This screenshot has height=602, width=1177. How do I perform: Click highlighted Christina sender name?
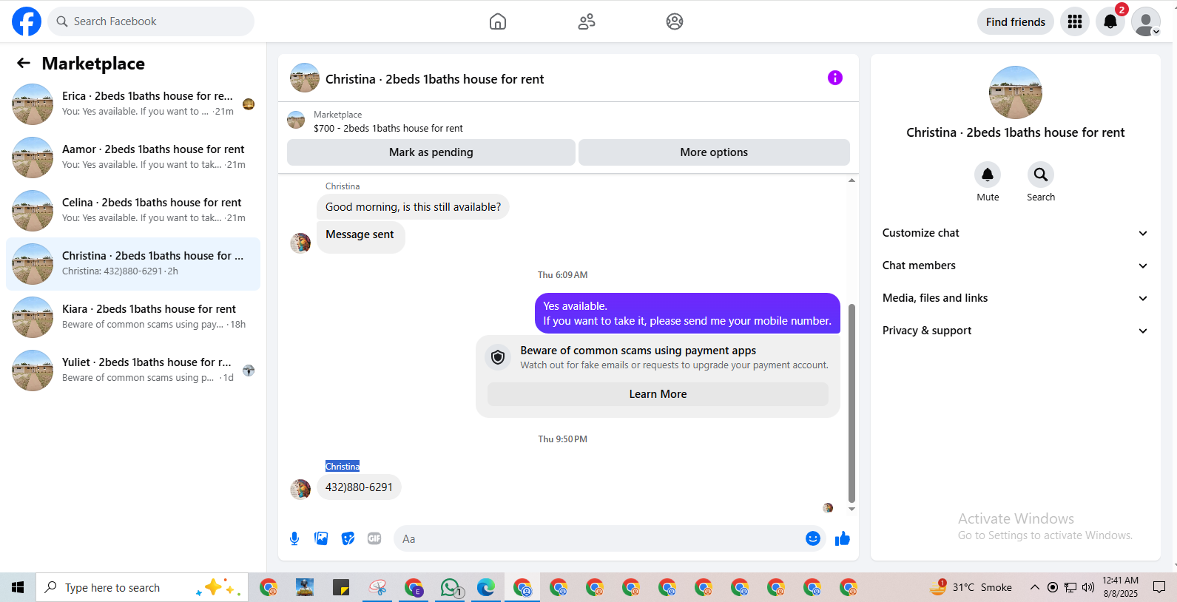[343, 466]
